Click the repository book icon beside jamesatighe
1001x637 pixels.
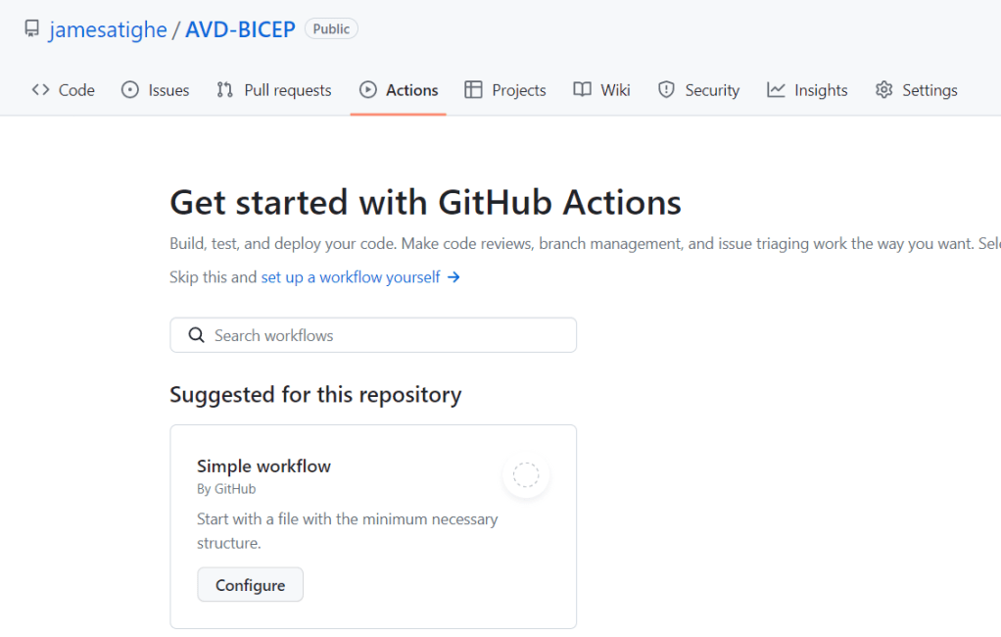[x=31, y=29]
